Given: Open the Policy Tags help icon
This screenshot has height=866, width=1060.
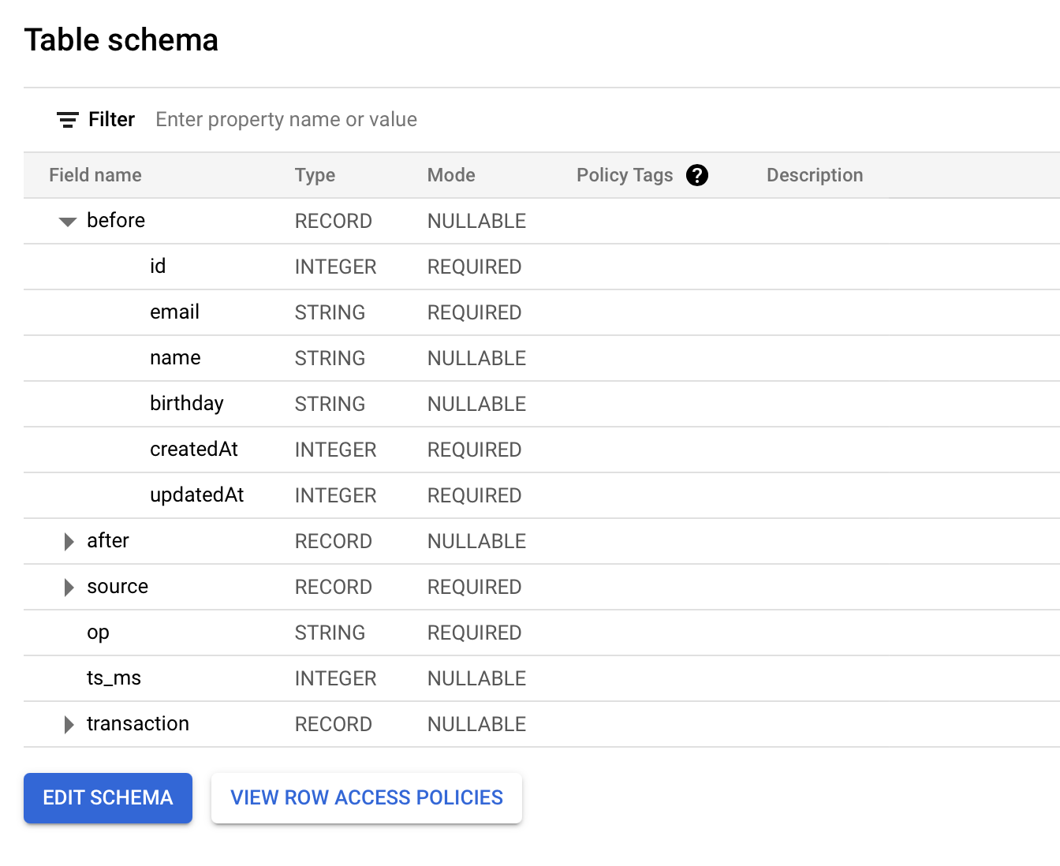Looking at the screenshot, I should [697, 175].
